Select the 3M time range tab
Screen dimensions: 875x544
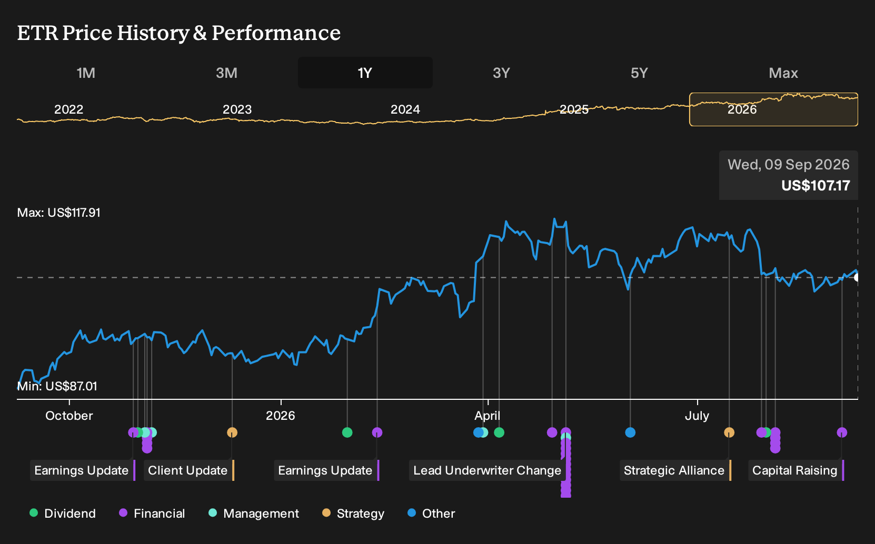pyautogui.click(x=226, y=73)
